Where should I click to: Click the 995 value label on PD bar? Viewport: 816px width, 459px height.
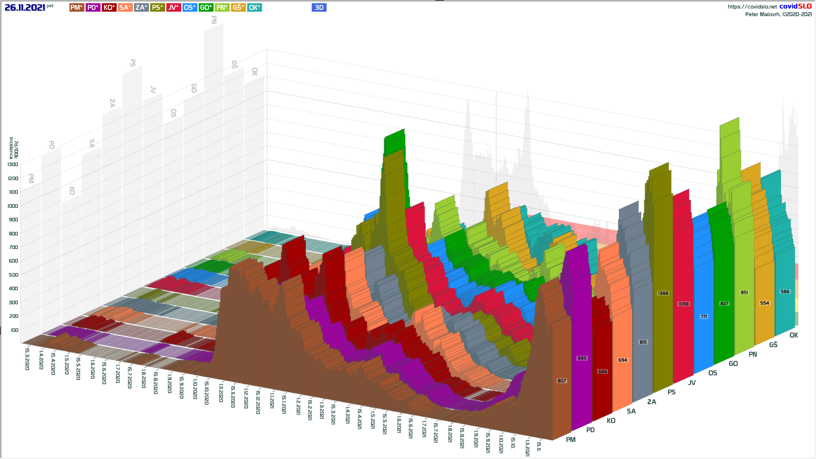(x=581, y=358)
